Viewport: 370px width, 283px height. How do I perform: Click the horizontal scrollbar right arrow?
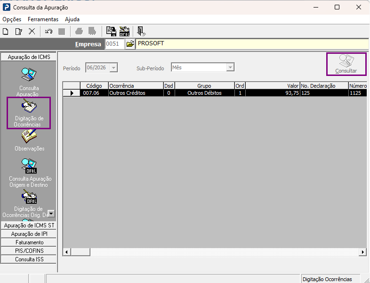[362, 252]
